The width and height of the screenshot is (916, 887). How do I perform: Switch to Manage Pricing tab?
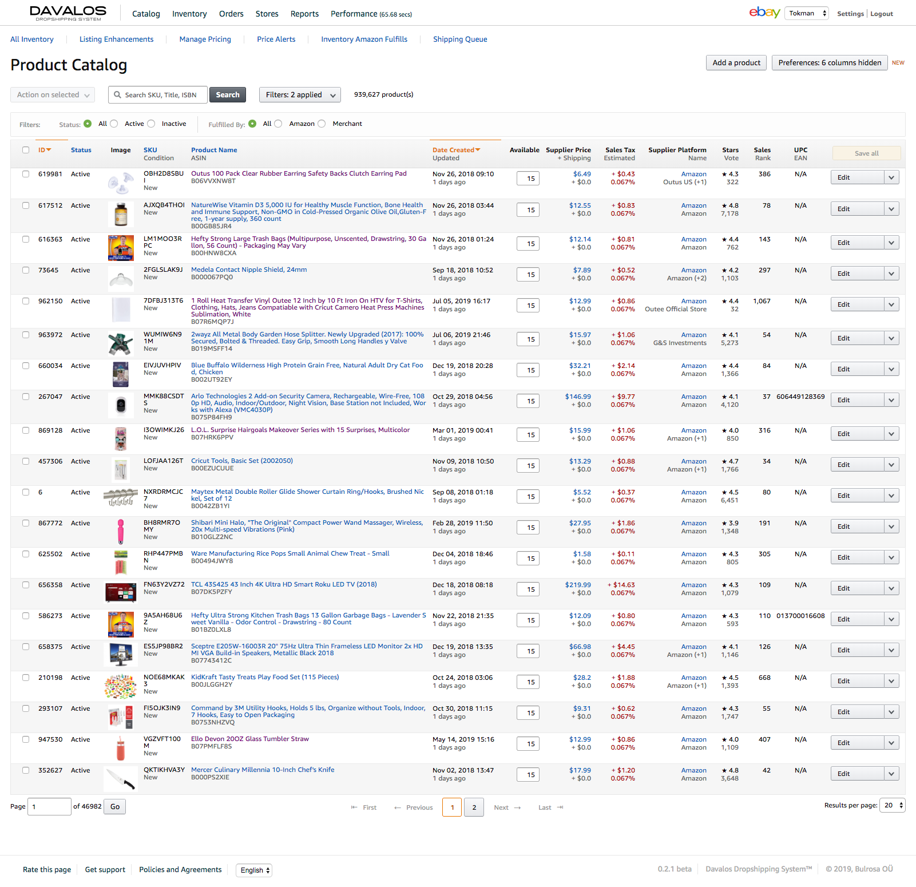[205, 39]
